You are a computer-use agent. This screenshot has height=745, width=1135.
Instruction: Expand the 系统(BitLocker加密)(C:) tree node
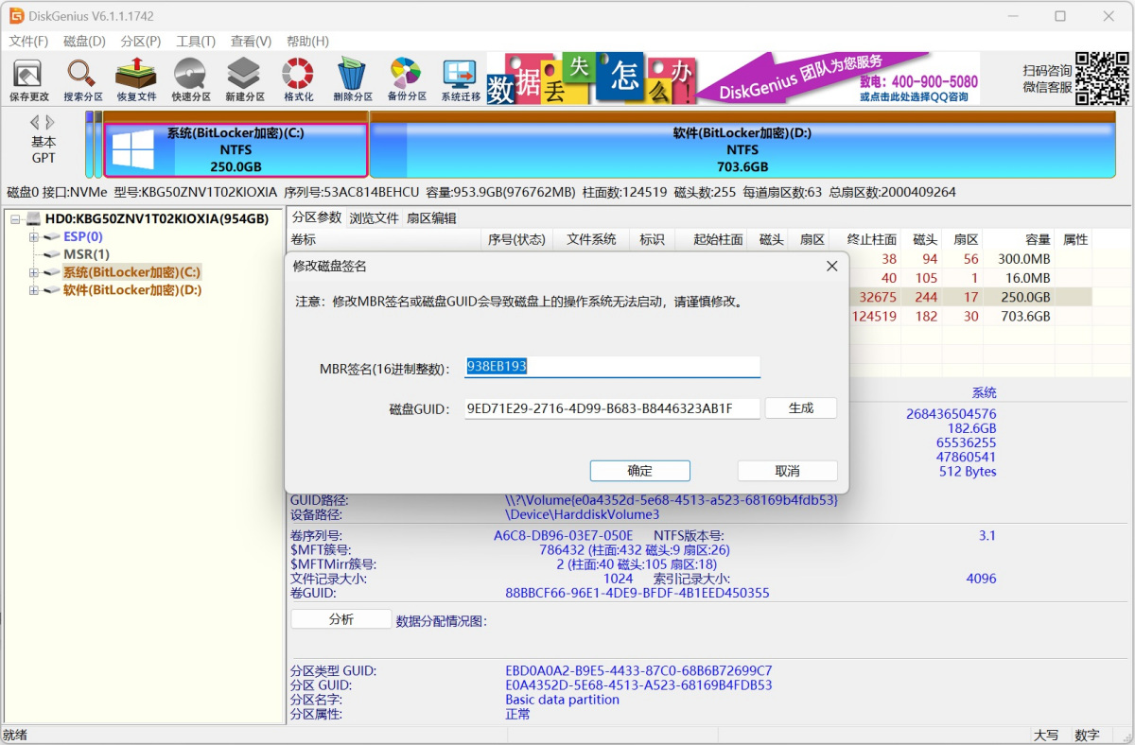pyautogui.click(x=34, y=272)
